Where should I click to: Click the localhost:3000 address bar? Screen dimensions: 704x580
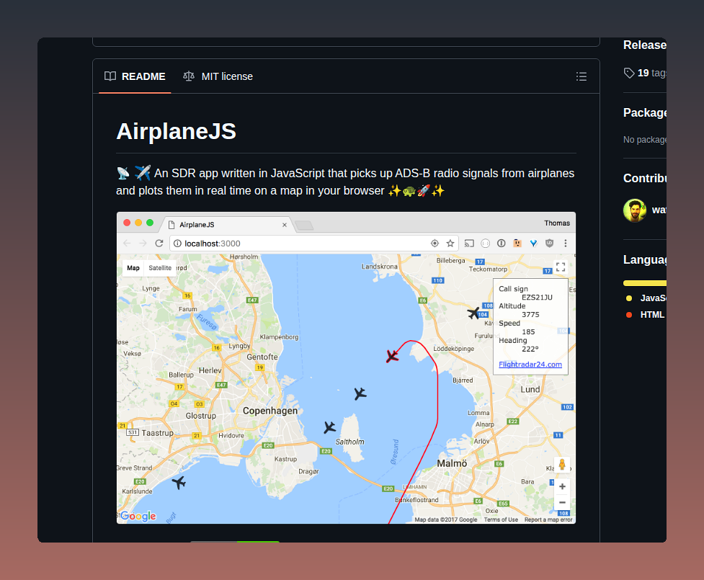(x=313, y=244)
